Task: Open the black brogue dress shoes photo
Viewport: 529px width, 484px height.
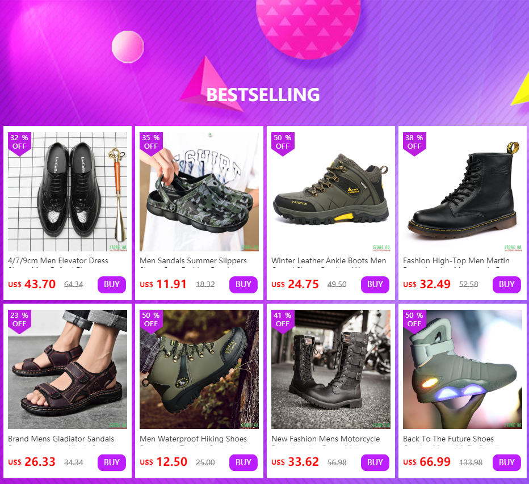Action: tap(68, 192)
